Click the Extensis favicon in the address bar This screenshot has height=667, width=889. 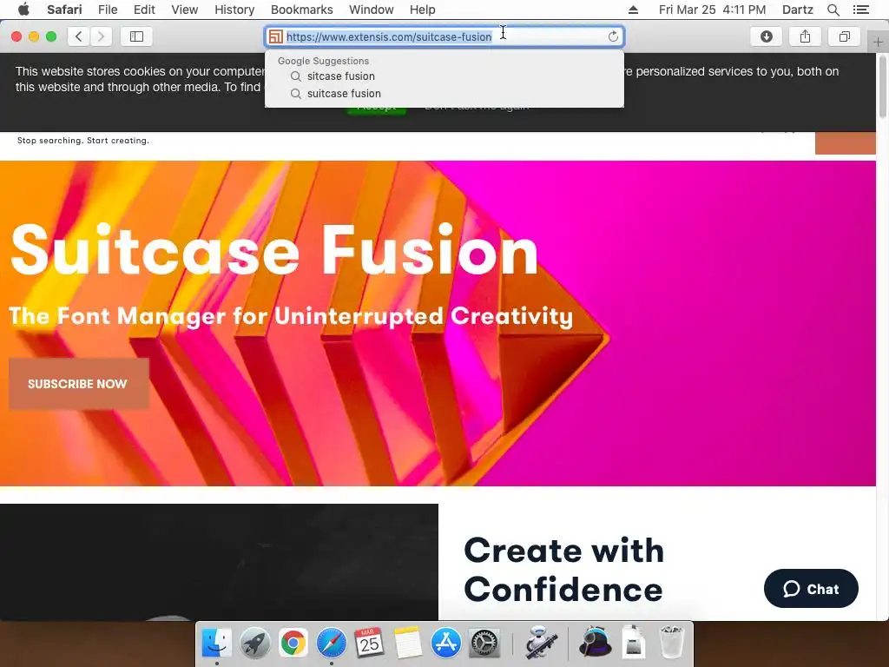coord(275,36)
